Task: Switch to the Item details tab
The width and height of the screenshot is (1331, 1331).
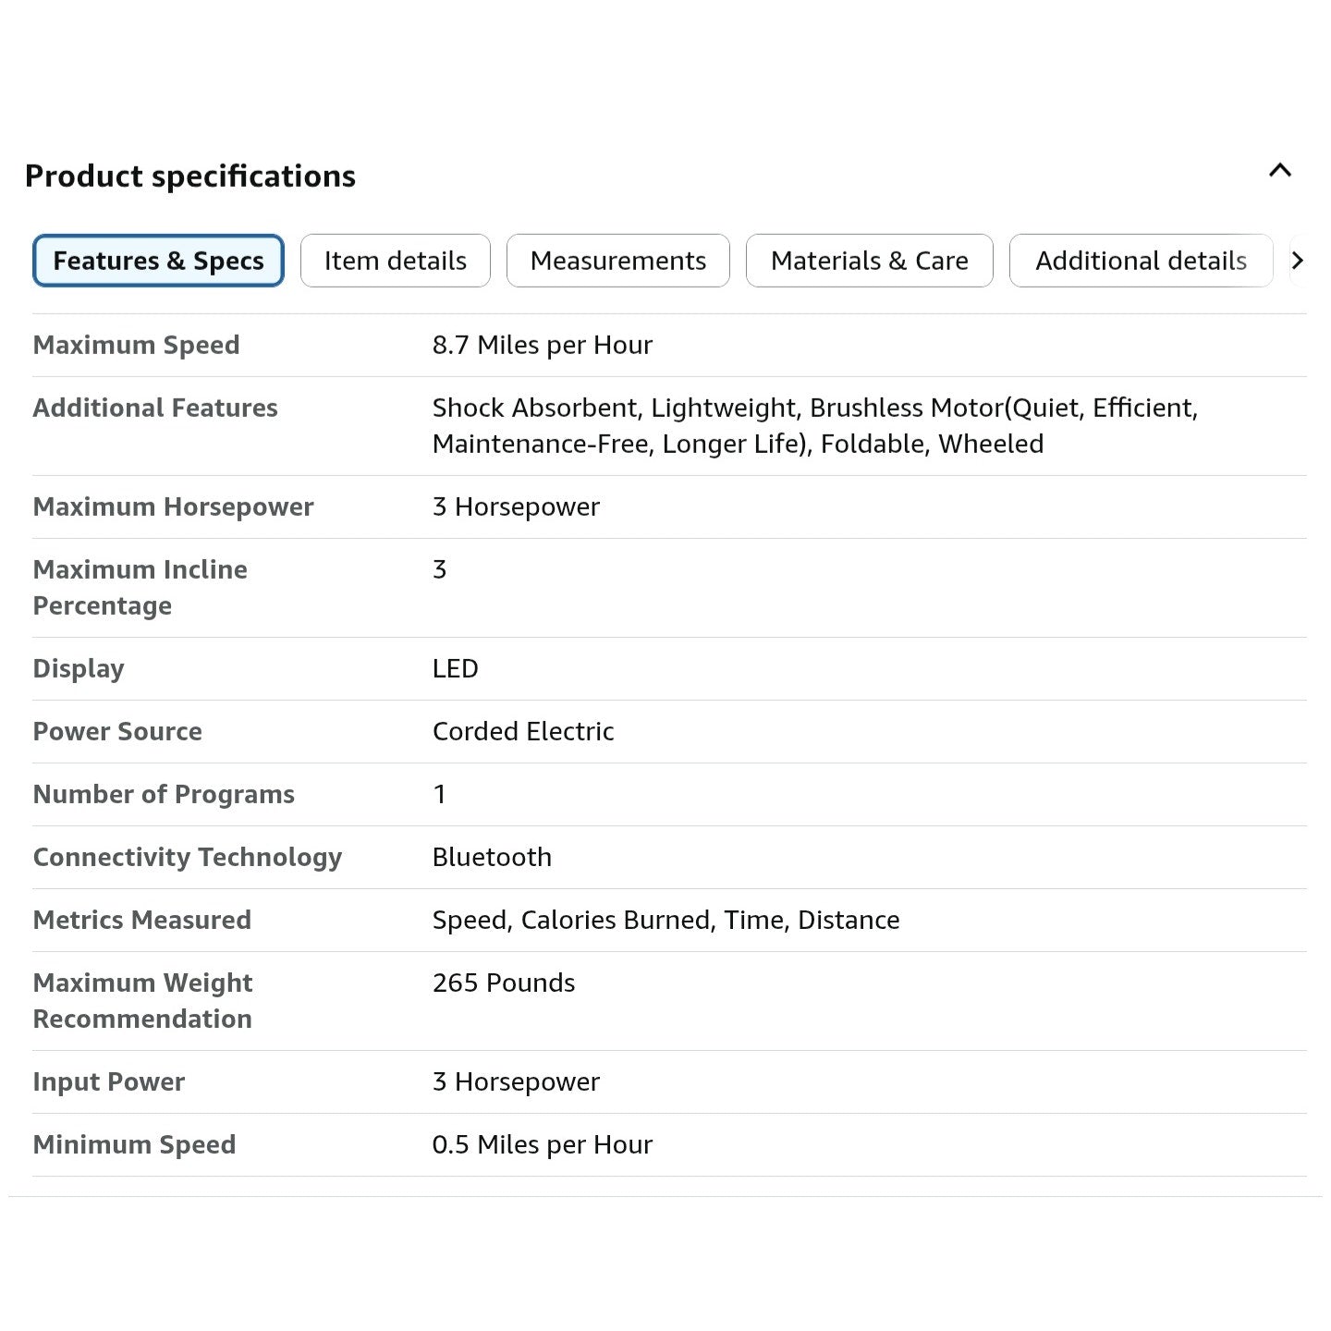Action: click(395, 261)
